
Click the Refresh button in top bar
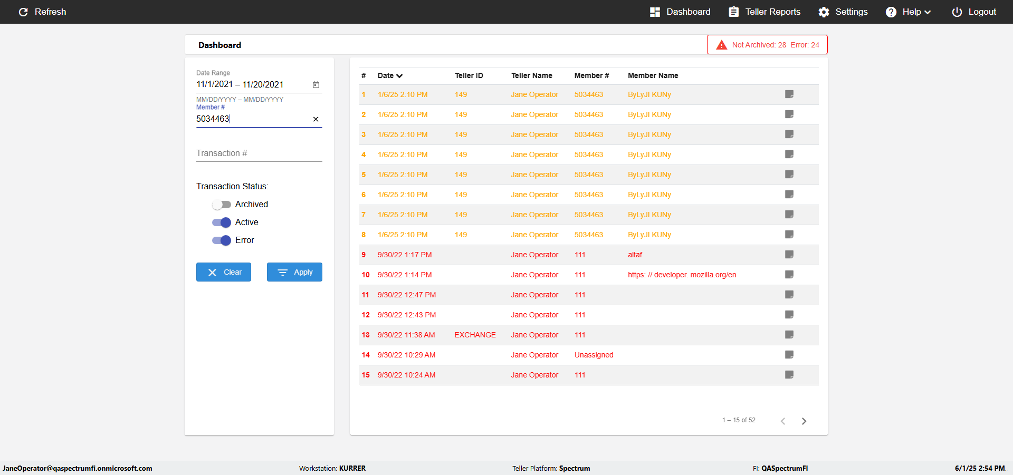coord(42,12)
